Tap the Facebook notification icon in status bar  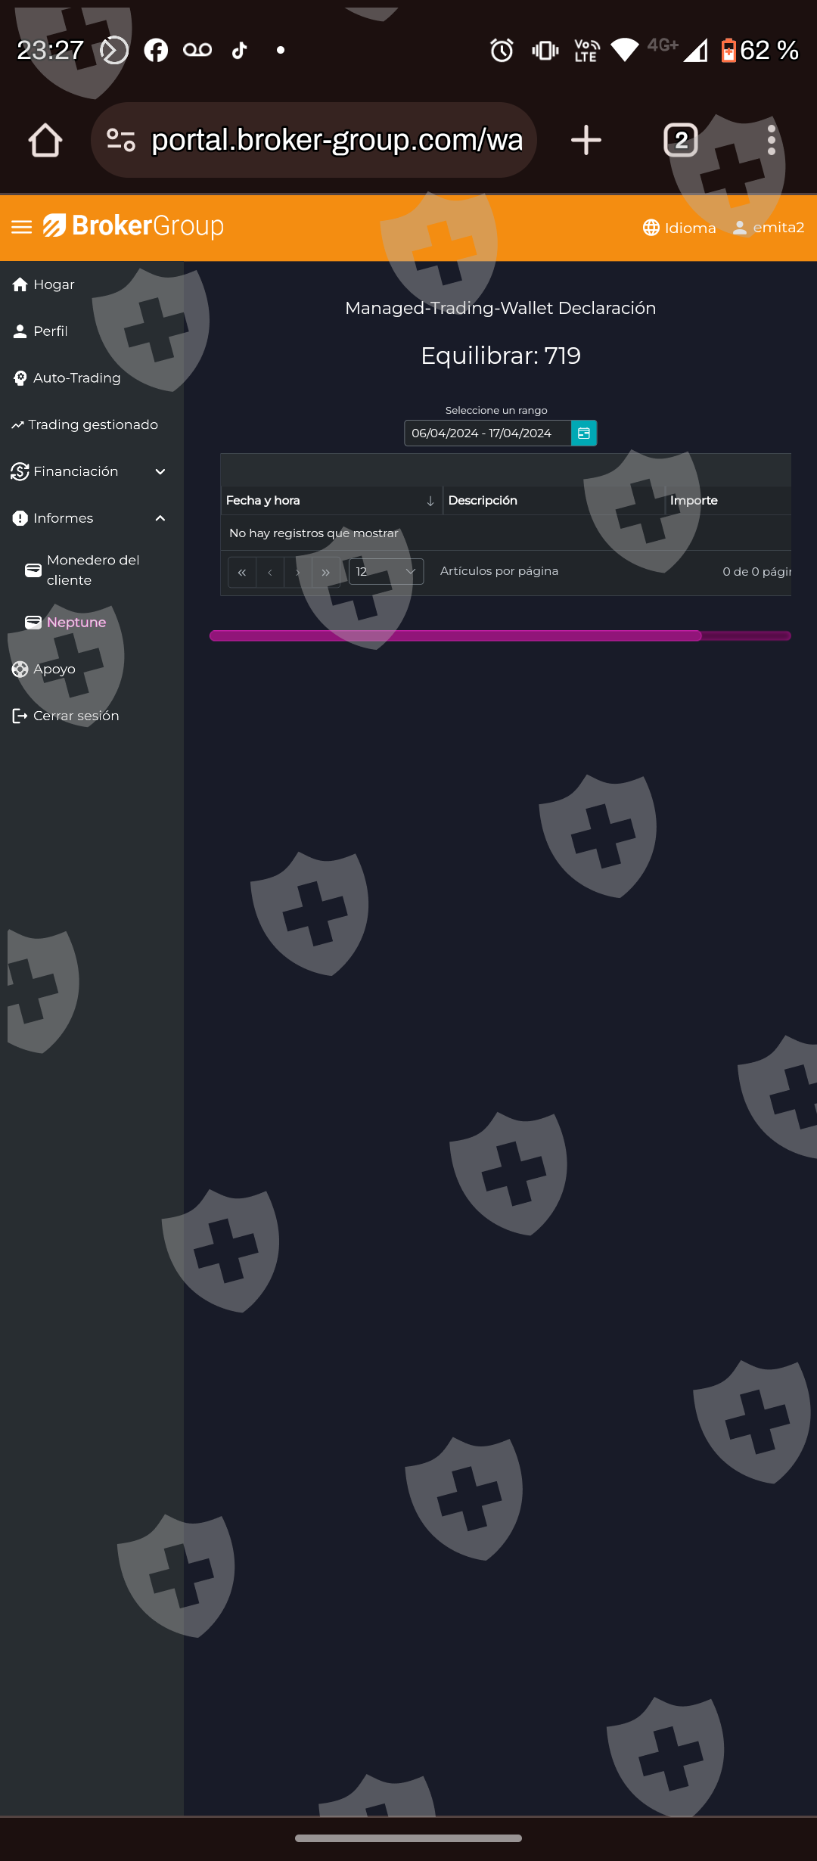[157, 51]
